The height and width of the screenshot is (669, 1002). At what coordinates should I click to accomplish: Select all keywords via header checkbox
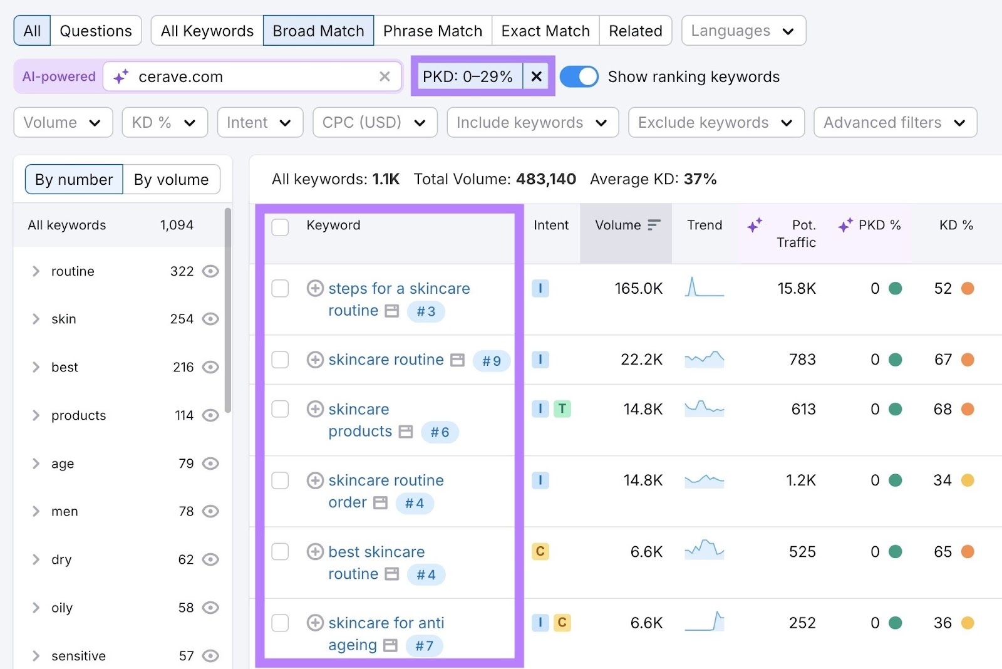click(x=280, y=227)
